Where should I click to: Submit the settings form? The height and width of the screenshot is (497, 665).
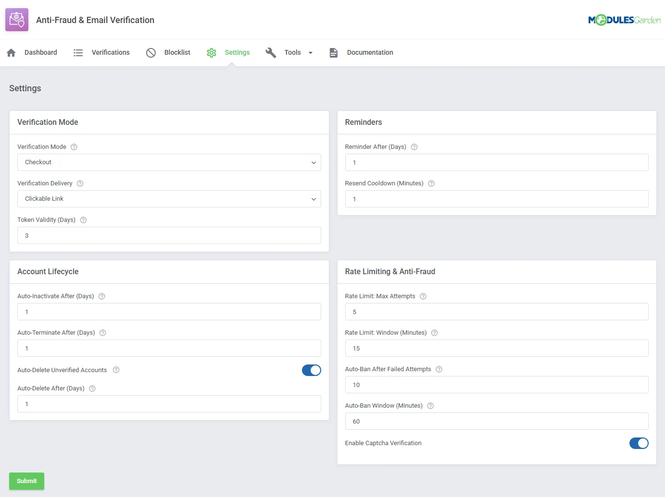pos(27,481)
